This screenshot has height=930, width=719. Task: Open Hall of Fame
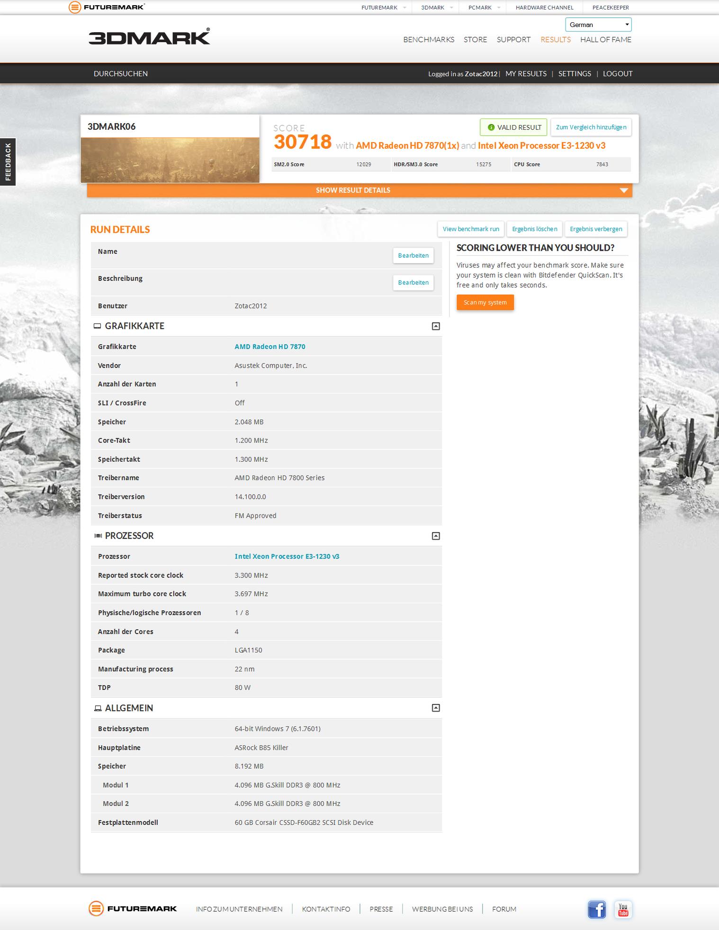coord(606,39)
